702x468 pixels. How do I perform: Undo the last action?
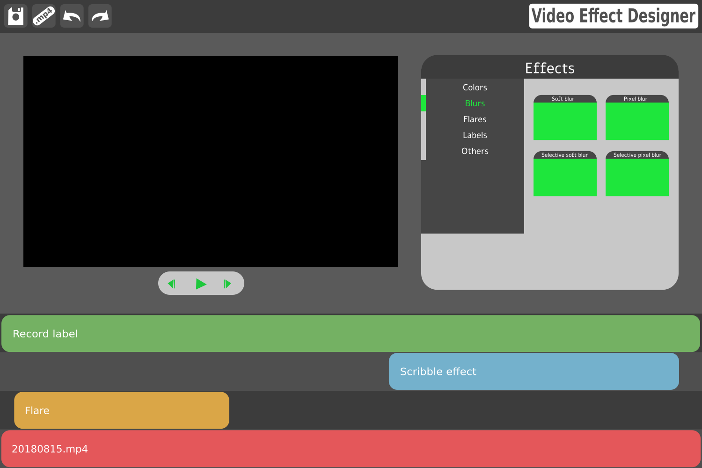(72, 16)
